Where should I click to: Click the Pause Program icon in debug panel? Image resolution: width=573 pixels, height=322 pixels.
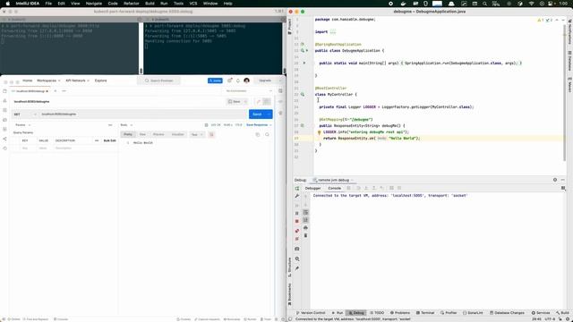[x=297, y=213]
